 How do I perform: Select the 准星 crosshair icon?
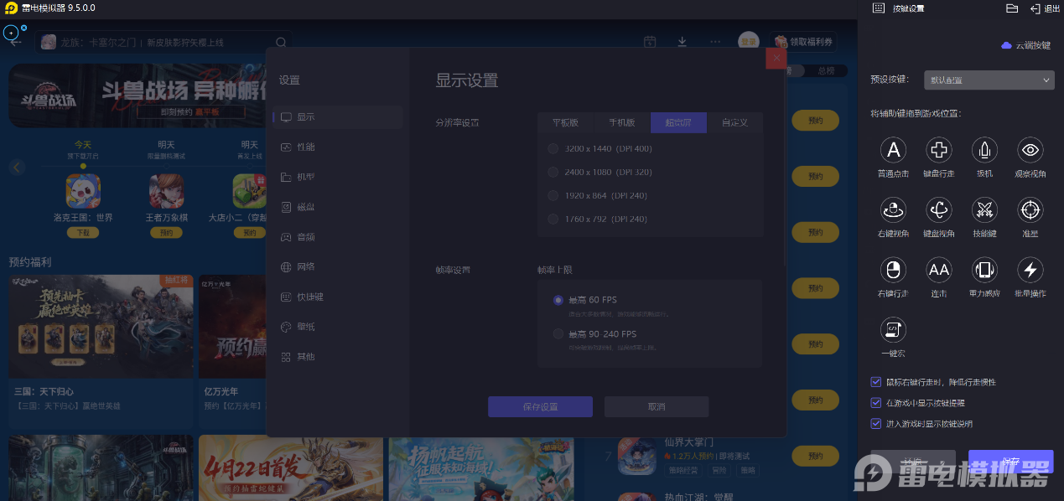(x=1030, y=210)
